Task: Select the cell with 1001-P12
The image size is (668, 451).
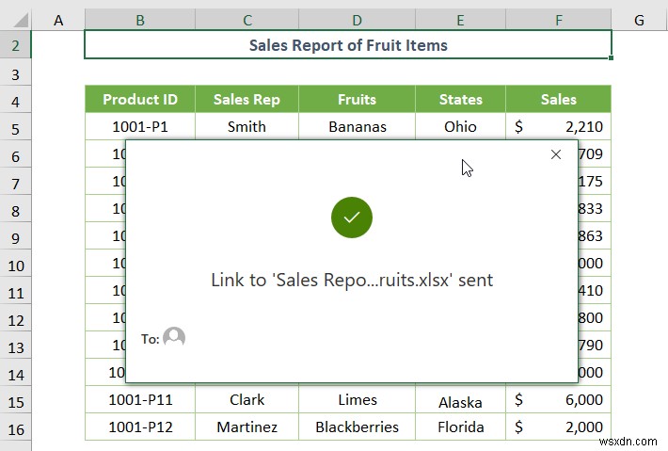Action: point(140,427)
